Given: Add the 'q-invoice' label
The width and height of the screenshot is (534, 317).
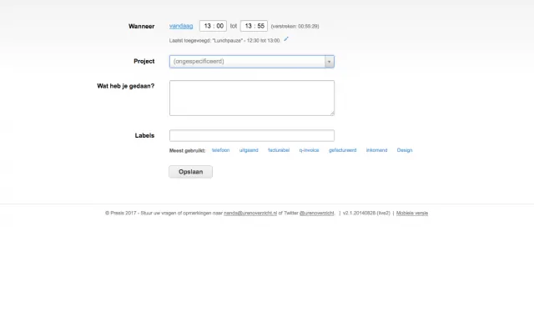Looking at the screenshot, I should point(309,150).
